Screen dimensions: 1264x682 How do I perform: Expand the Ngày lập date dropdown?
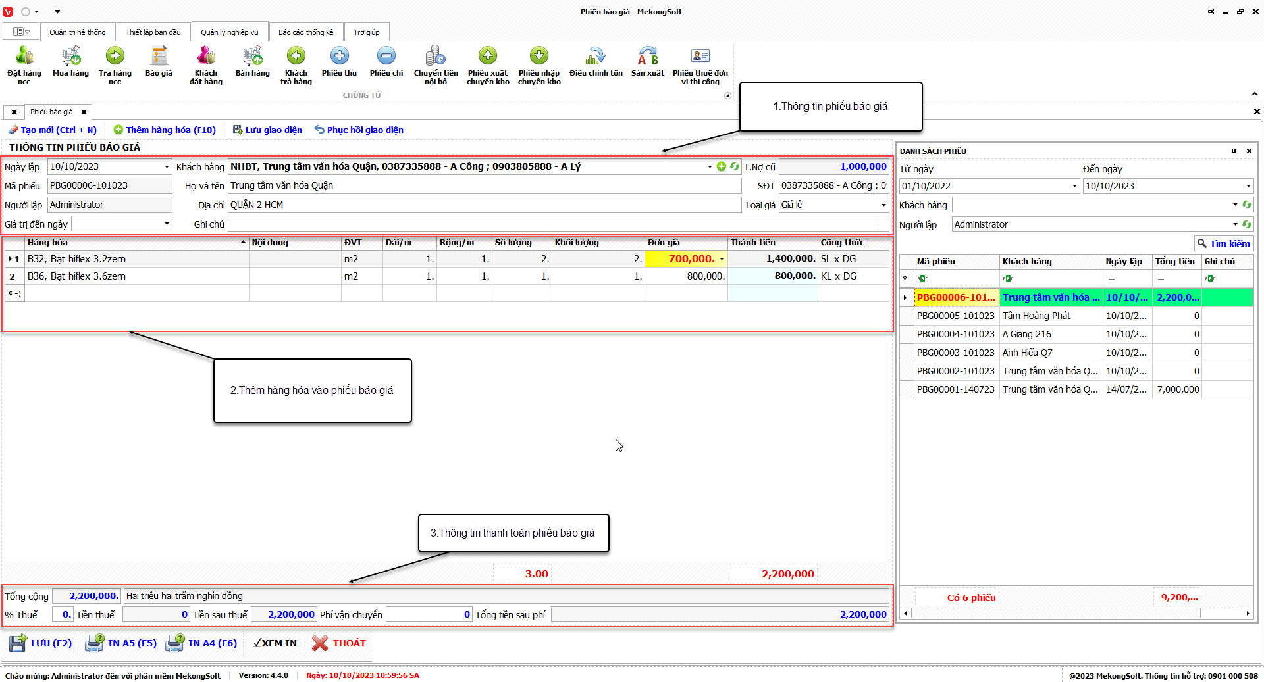167,167
